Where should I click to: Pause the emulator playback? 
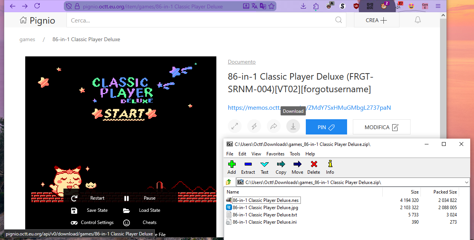(x=127, y=198)
